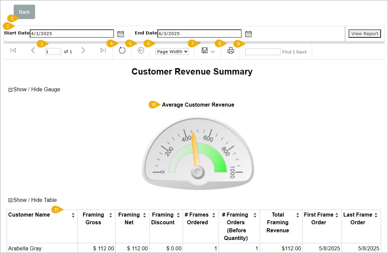Click the Back button

click(x=24, y=12)
